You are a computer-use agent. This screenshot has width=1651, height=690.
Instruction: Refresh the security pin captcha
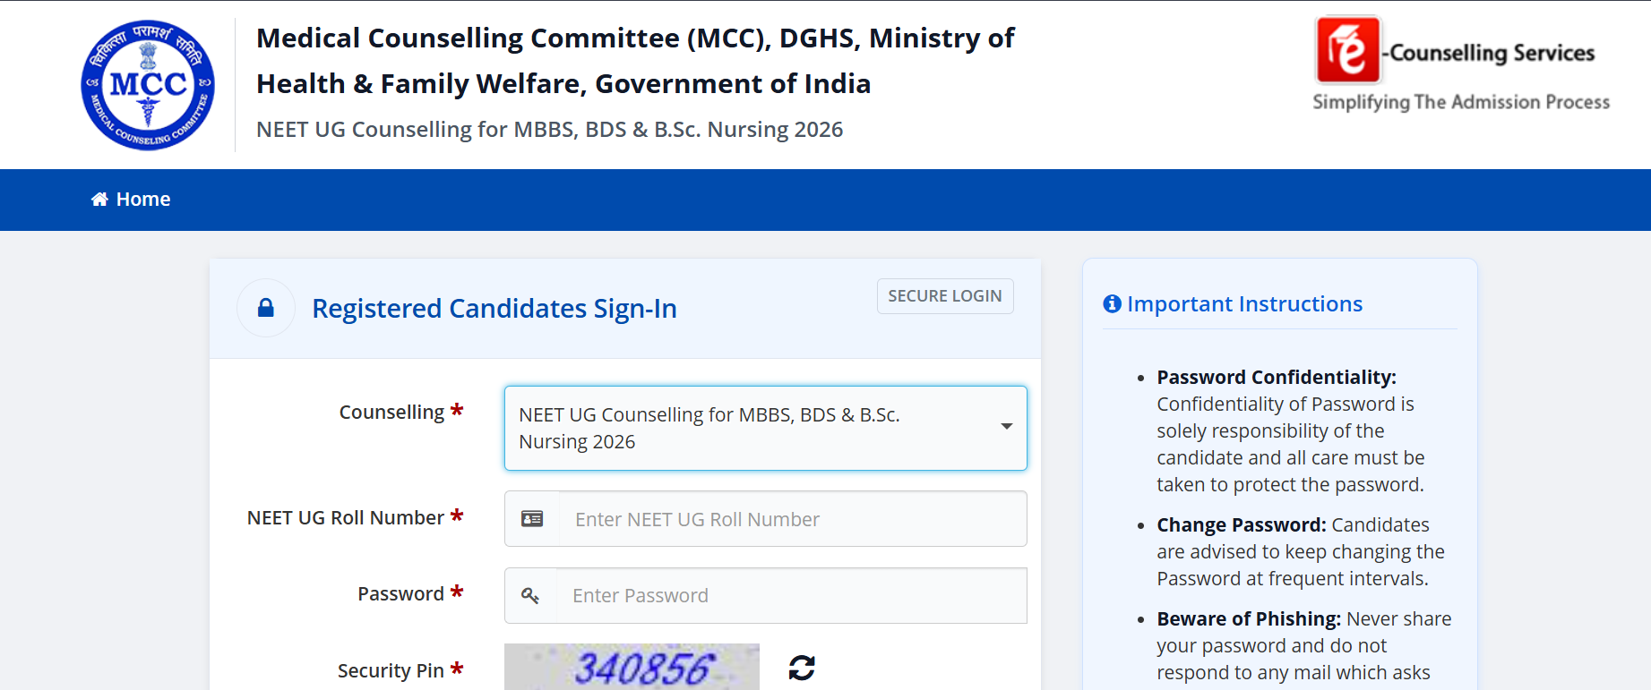tap(802, 668)
